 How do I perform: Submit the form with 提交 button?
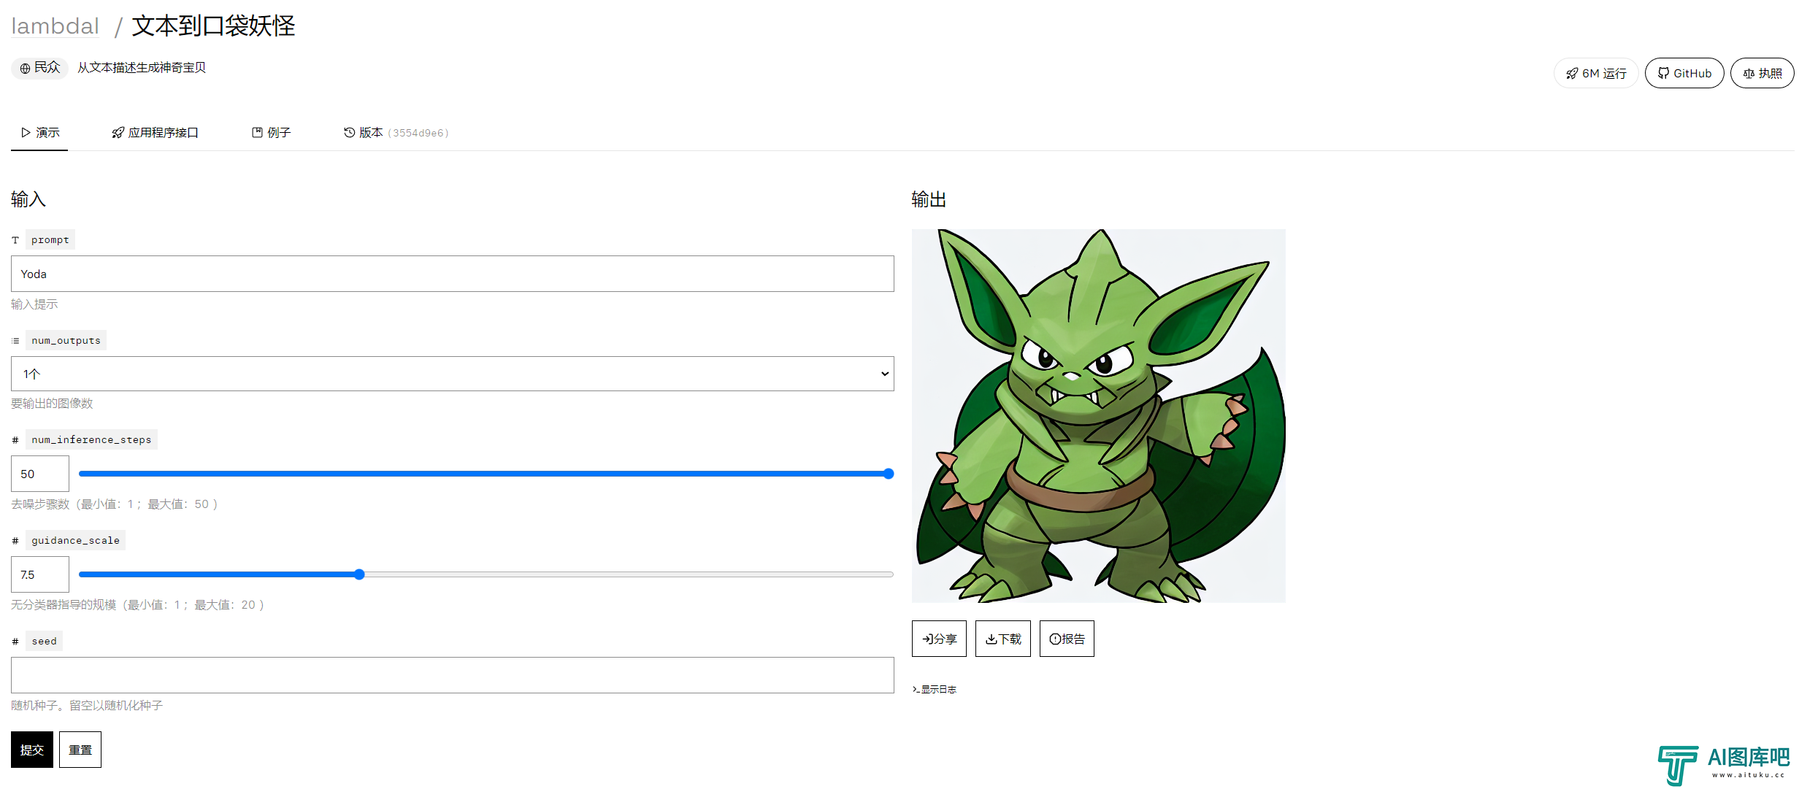32,750
